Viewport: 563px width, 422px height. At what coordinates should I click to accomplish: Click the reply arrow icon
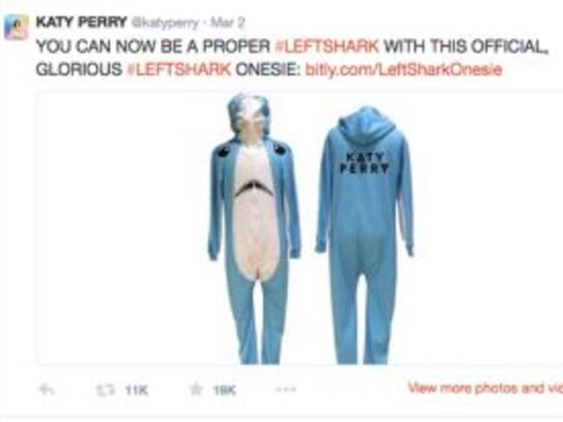point(47,390)
